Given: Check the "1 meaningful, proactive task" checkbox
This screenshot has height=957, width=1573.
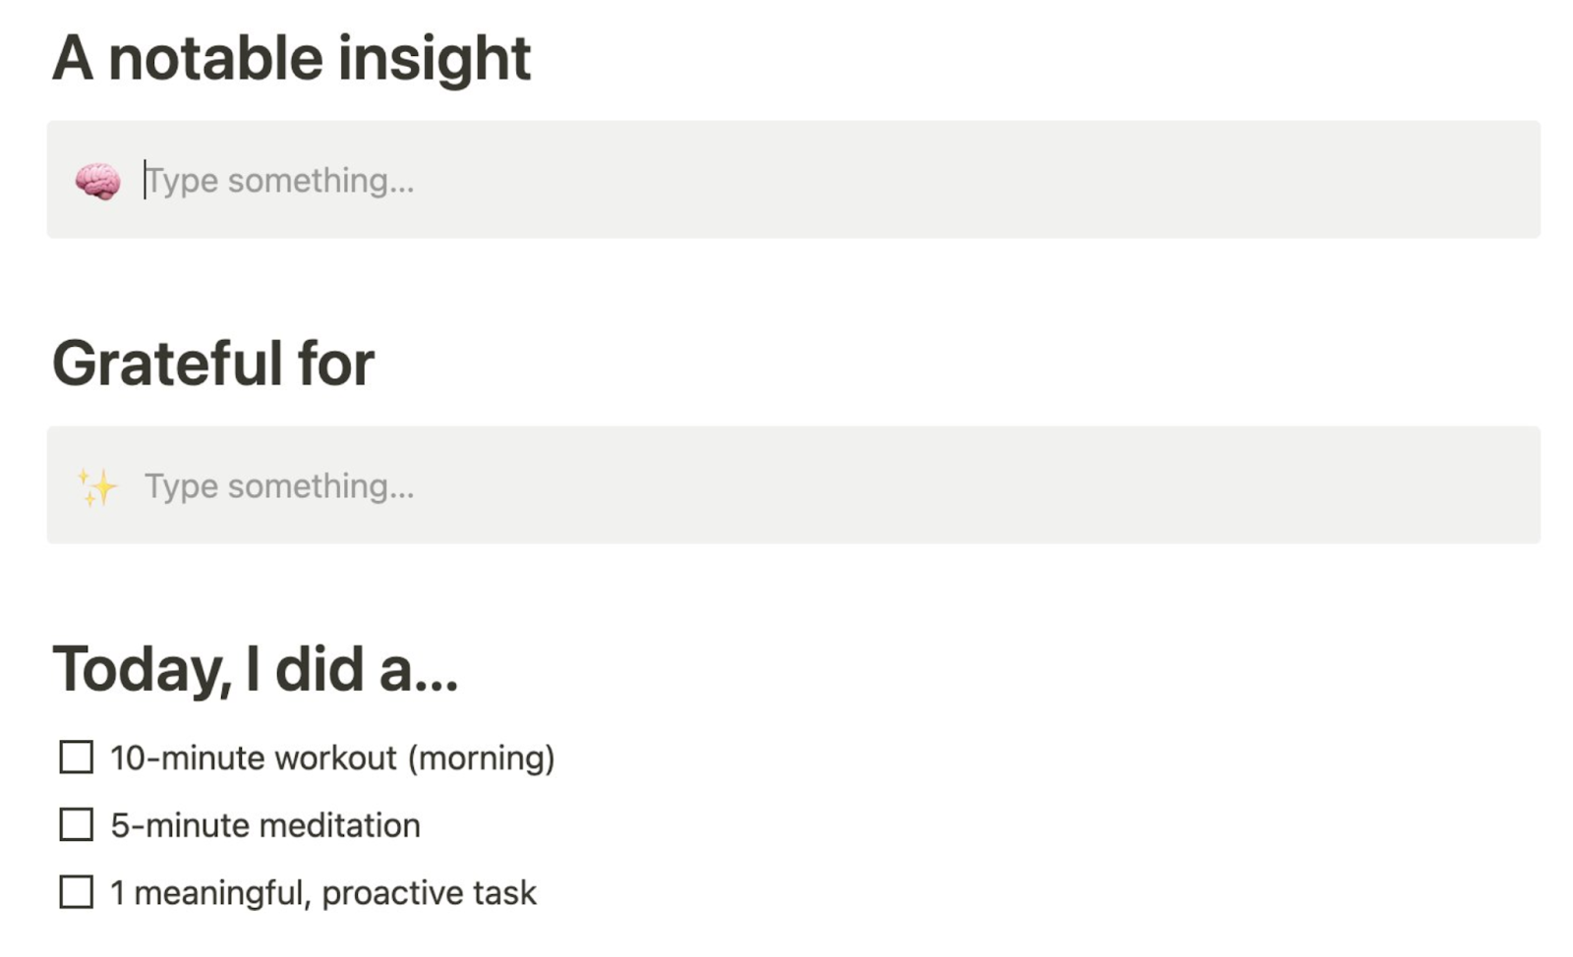Looking at the screenshot, I should [x=75, y=892].
